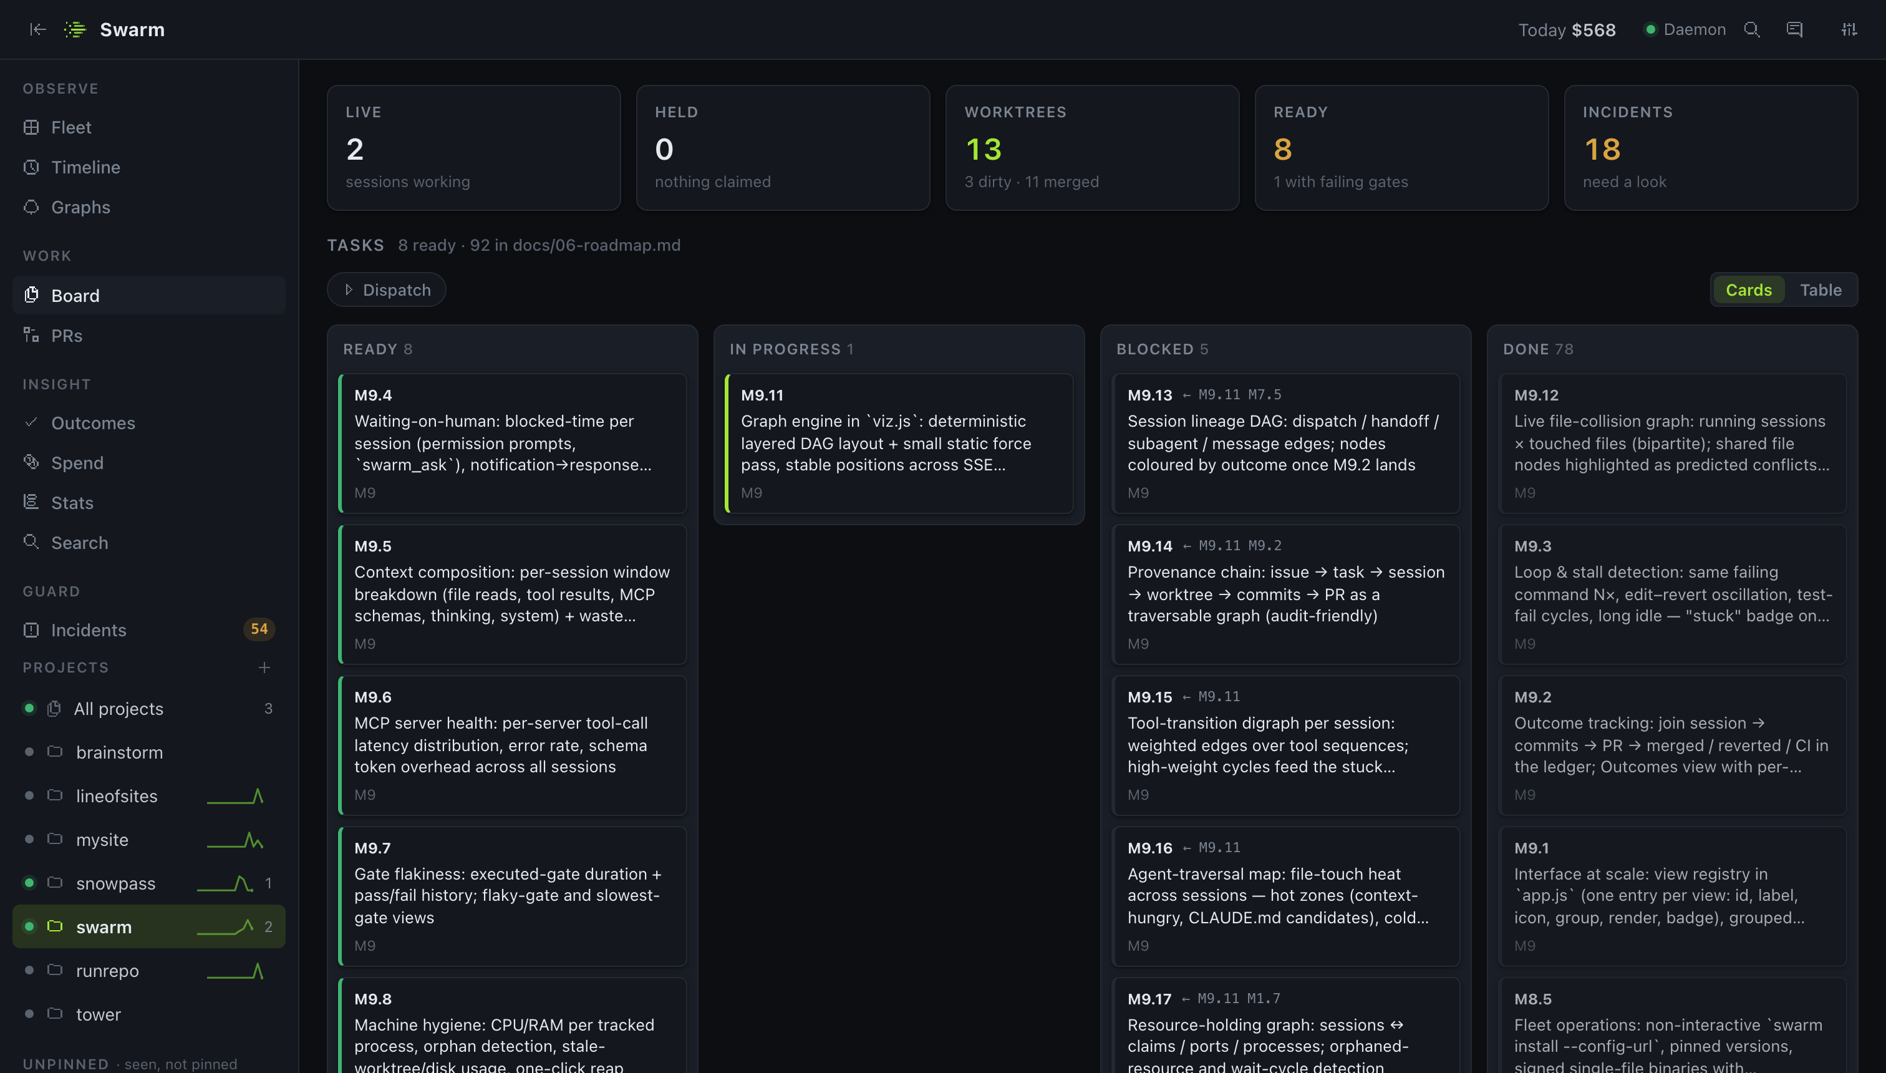The image size is (1886, 1073).
Task: Open the brainstorm project
Action: [149, 752]
